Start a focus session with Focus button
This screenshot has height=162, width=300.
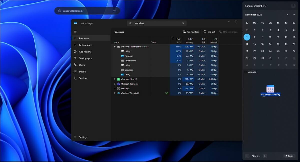(x=289, y=156)
